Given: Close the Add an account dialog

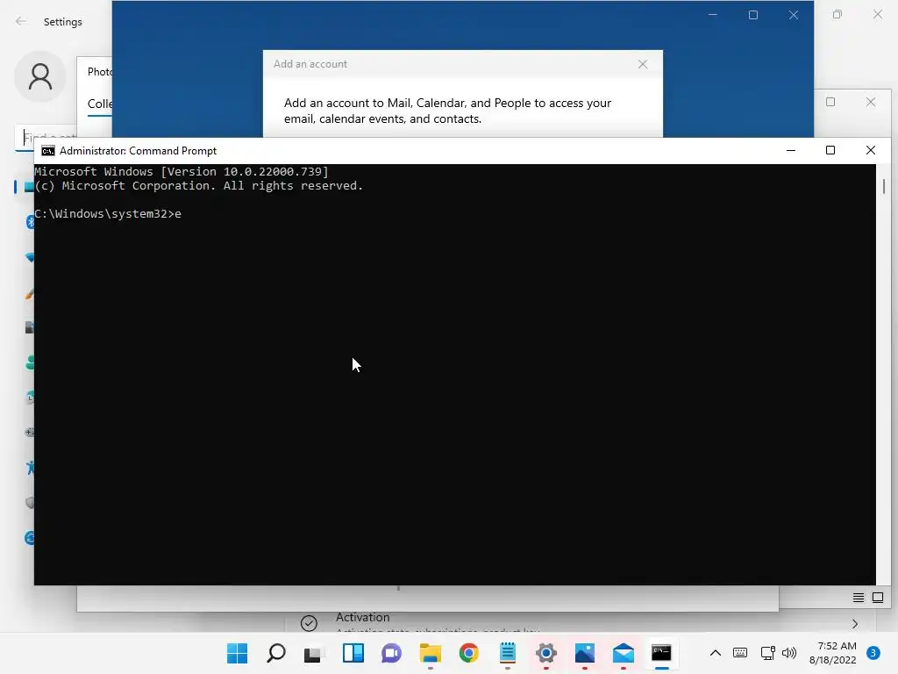Looking at the screenshot, I should (x=643, y=64).
